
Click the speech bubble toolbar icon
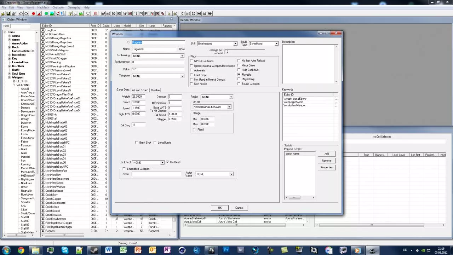[x=88, y=13]
